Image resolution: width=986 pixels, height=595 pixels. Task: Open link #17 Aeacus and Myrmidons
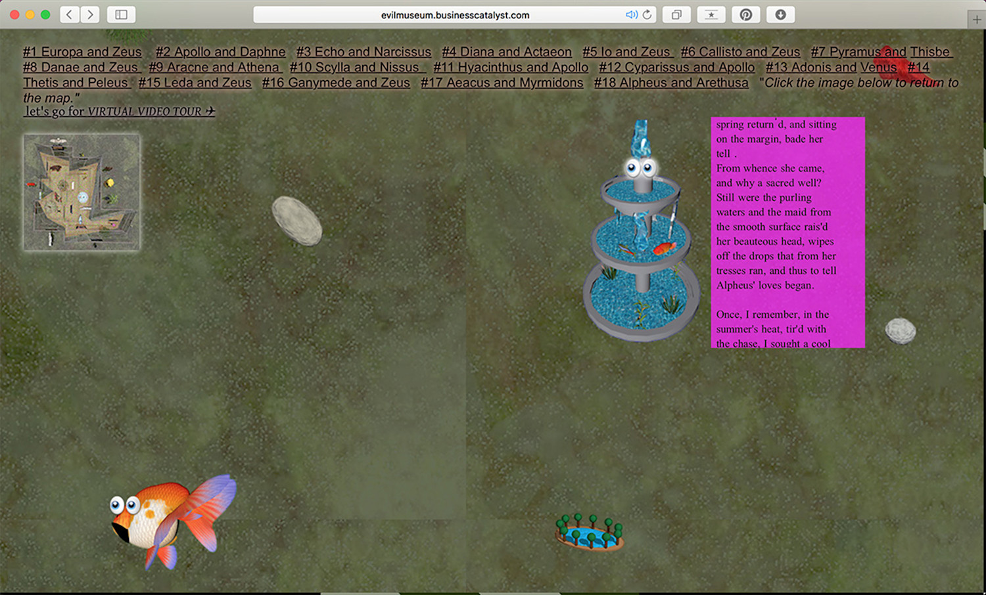[502, 83]
